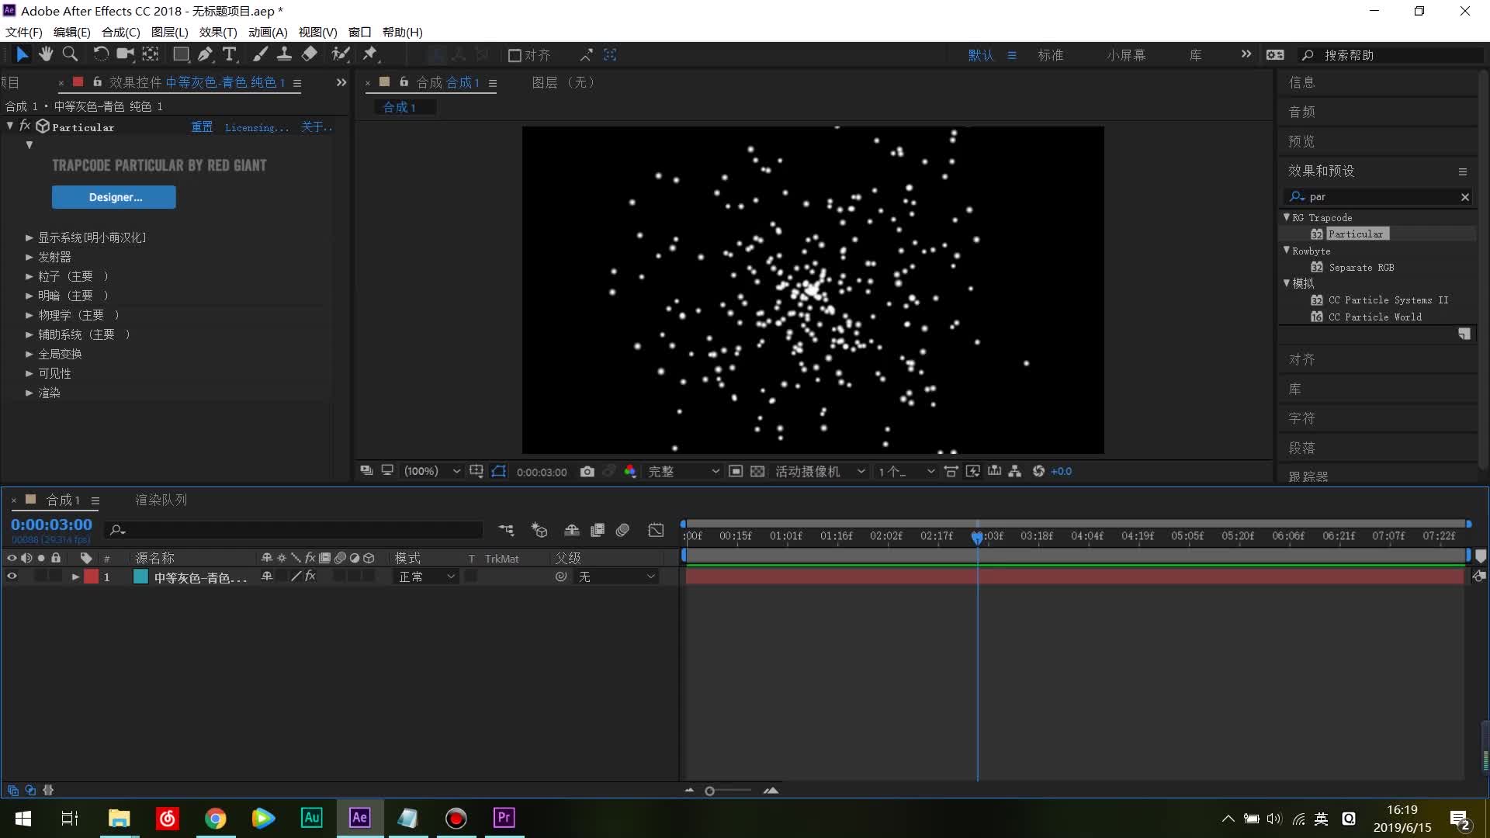Select the Pen tool

[x=205, y=54]
